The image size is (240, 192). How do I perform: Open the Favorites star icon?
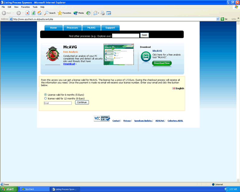[60, 13]
